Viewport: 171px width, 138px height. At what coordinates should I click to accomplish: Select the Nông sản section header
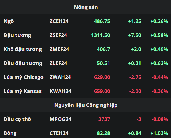click(x=86, y=7)
